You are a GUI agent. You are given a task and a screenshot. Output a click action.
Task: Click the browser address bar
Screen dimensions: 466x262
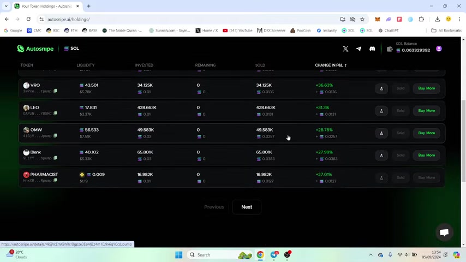pos(190,19)
